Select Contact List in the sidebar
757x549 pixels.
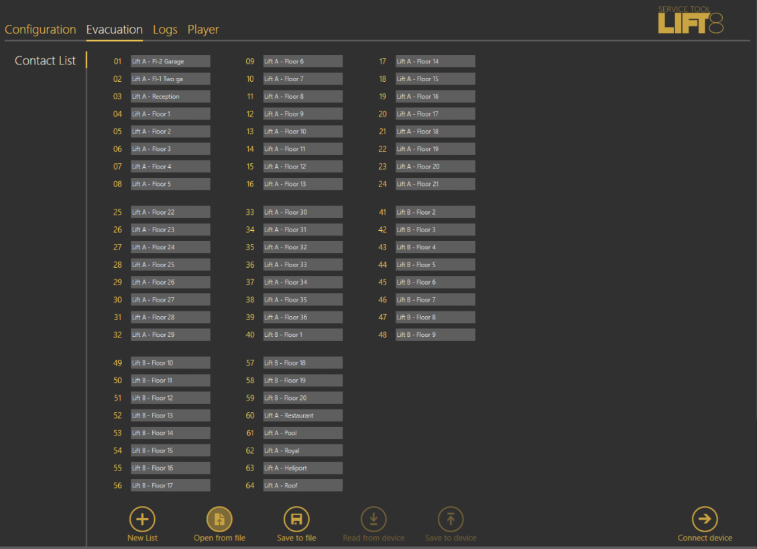(45, 60)
